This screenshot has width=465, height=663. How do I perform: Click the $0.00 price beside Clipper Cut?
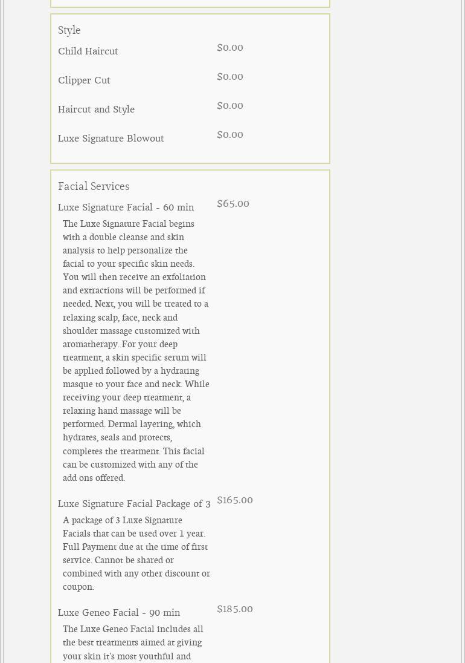(x=230, y=77)
